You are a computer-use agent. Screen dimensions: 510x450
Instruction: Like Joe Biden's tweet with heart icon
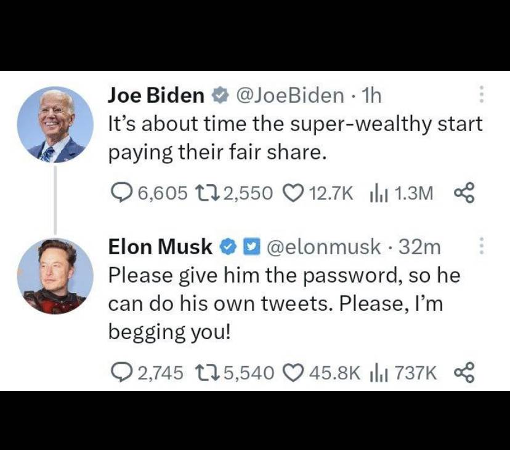tap(290, 193)
